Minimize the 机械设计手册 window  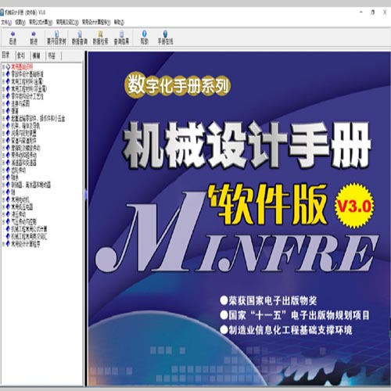pos(361,12)
